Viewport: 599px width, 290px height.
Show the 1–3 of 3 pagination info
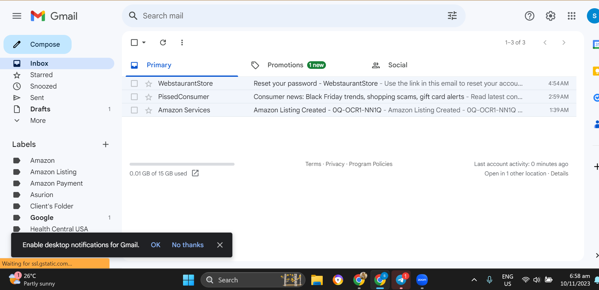(x=515, y=43)
